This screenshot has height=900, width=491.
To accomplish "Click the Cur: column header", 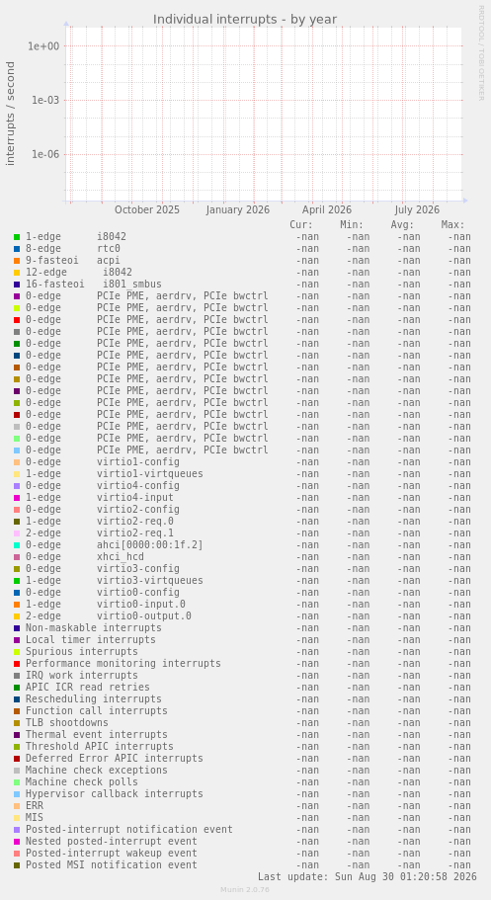I will pyautogui.click(x=301, y=225).
